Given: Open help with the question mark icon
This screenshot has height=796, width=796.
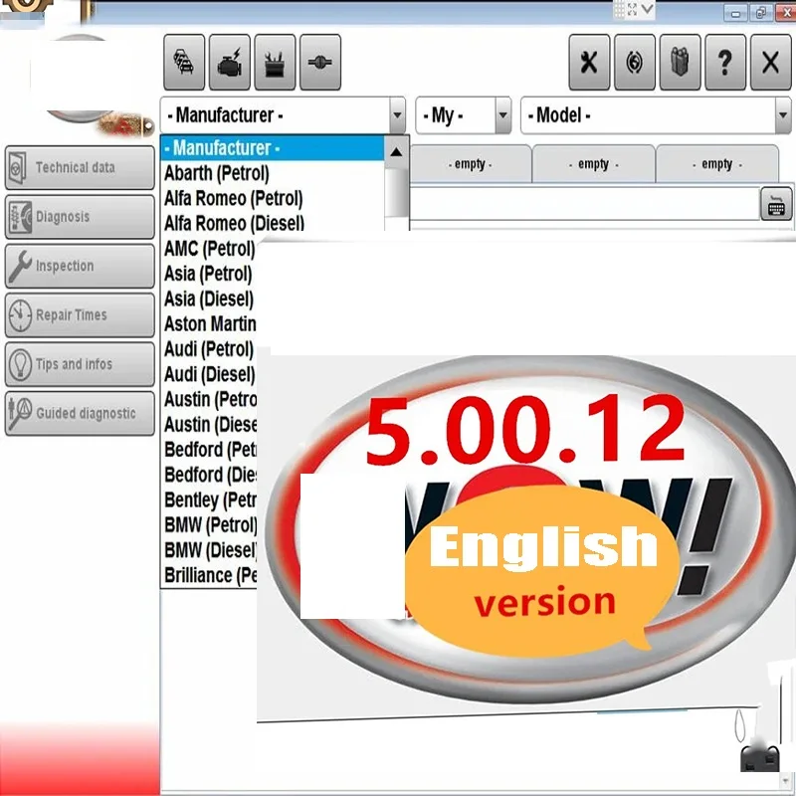Looking at the screenshot, I should tap(725, 63).
